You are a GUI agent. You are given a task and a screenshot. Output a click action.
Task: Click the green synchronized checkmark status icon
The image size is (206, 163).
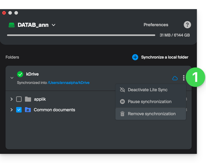pyautogui.click(x=20, y=74)
